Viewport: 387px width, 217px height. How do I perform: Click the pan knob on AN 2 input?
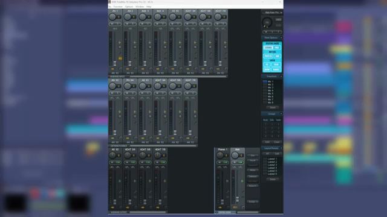(128, 17)
